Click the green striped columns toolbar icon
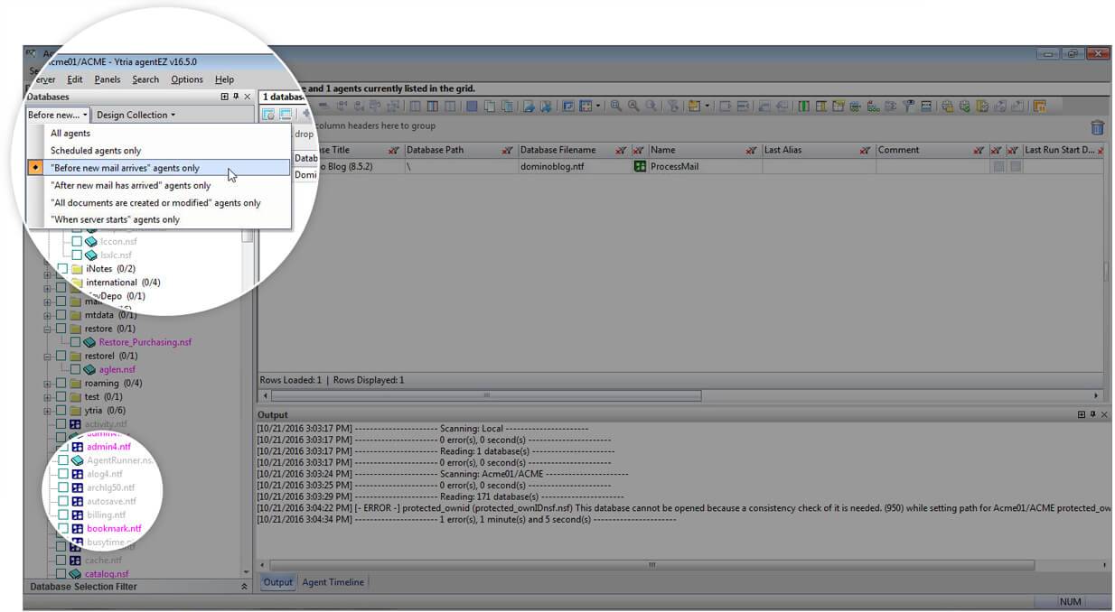Image resolution: width=1115 pixels, height=612 pixels. click(x=803, y=107)
